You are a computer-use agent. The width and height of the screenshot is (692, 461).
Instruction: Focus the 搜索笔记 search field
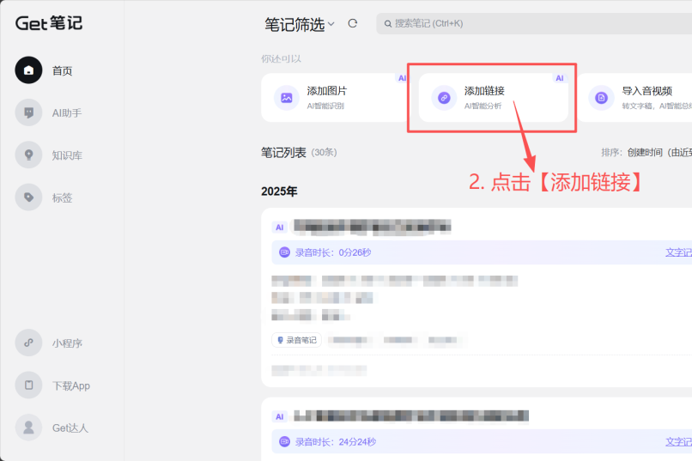tap(534, 24)
